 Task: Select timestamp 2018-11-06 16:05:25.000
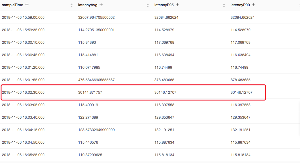point(23,155)
